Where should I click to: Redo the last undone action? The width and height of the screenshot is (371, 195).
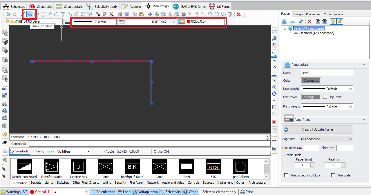14,14
